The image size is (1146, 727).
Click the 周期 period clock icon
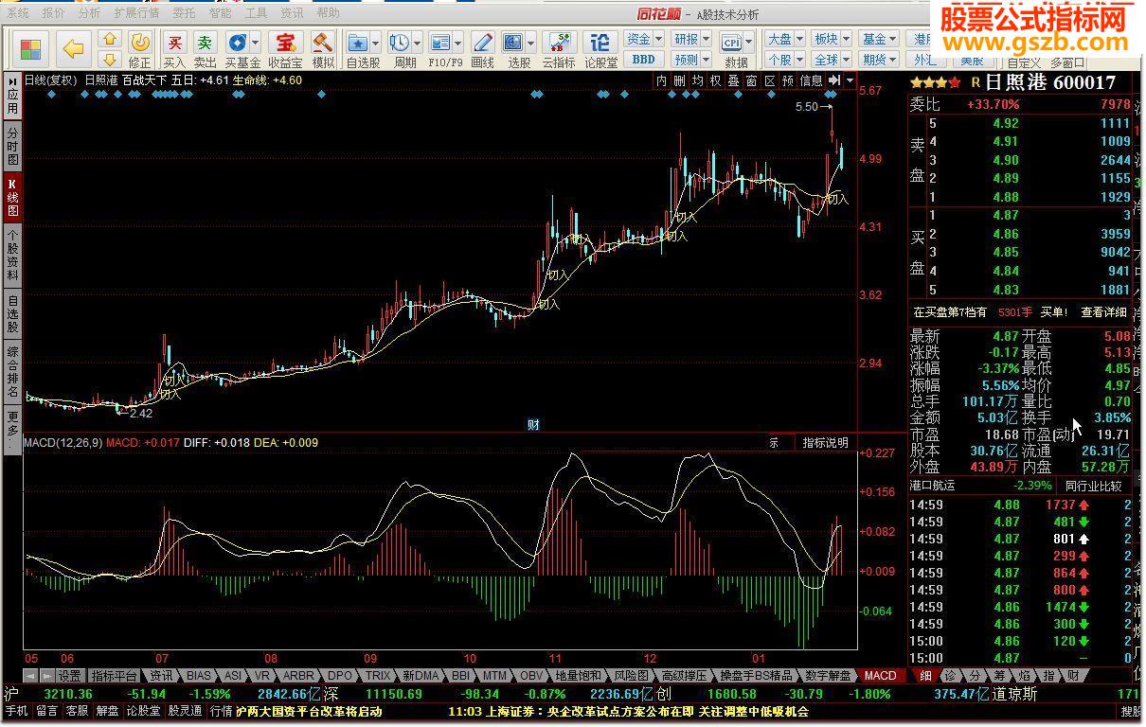400,44
